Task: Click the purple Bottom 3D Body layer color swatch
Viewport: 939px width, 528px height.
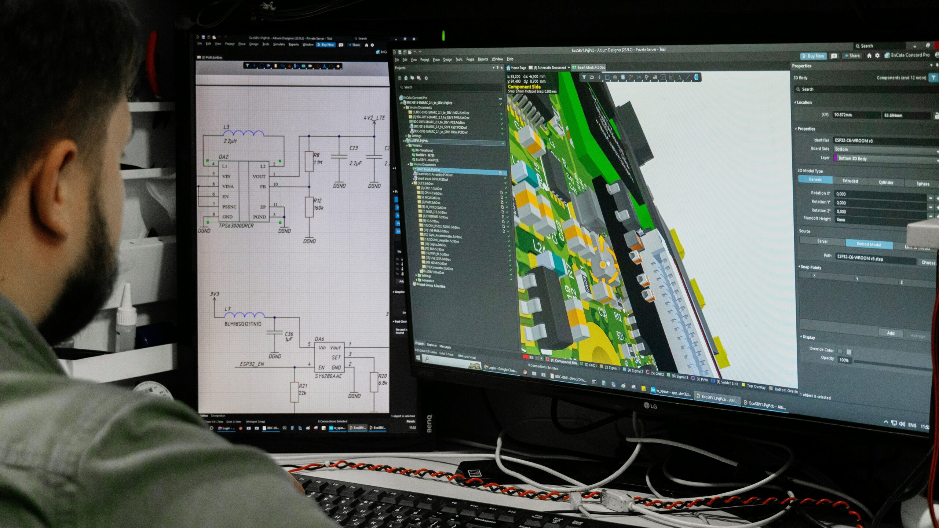Action: pyautogui.click(x=835, y=158)
